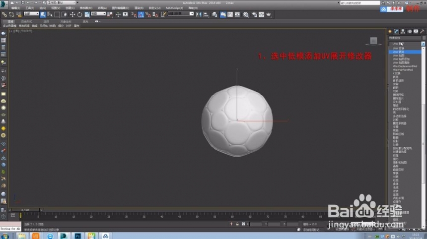Select highlighted UVW unwrap modifier entry

pos(405,52)
